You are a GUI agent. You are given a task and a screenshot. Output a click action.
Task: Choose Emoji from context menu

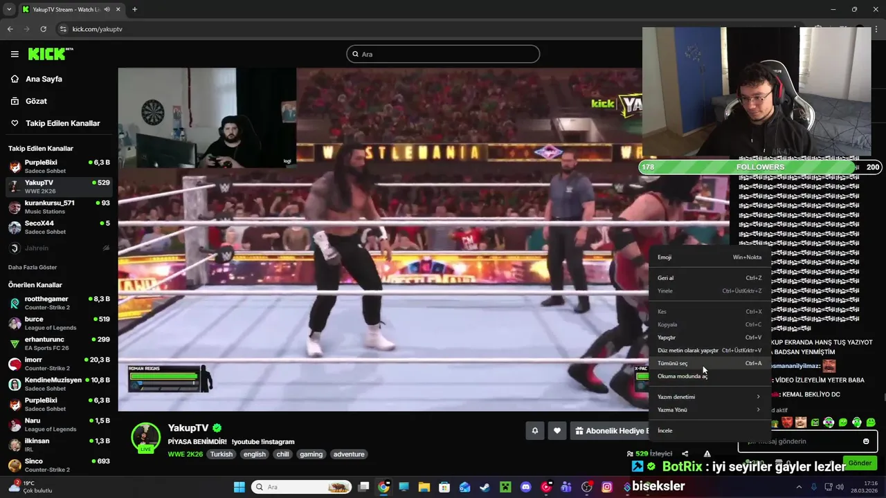pyautogui.click(x=709, y=257)
